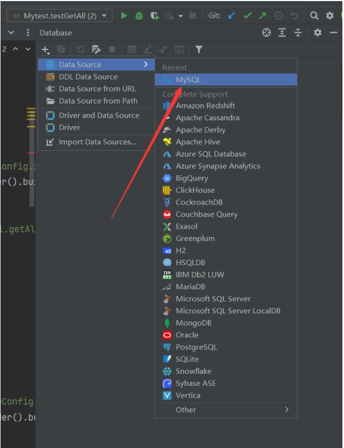
Task: Open Database panel options gear
Action: (x=318, y=33)
